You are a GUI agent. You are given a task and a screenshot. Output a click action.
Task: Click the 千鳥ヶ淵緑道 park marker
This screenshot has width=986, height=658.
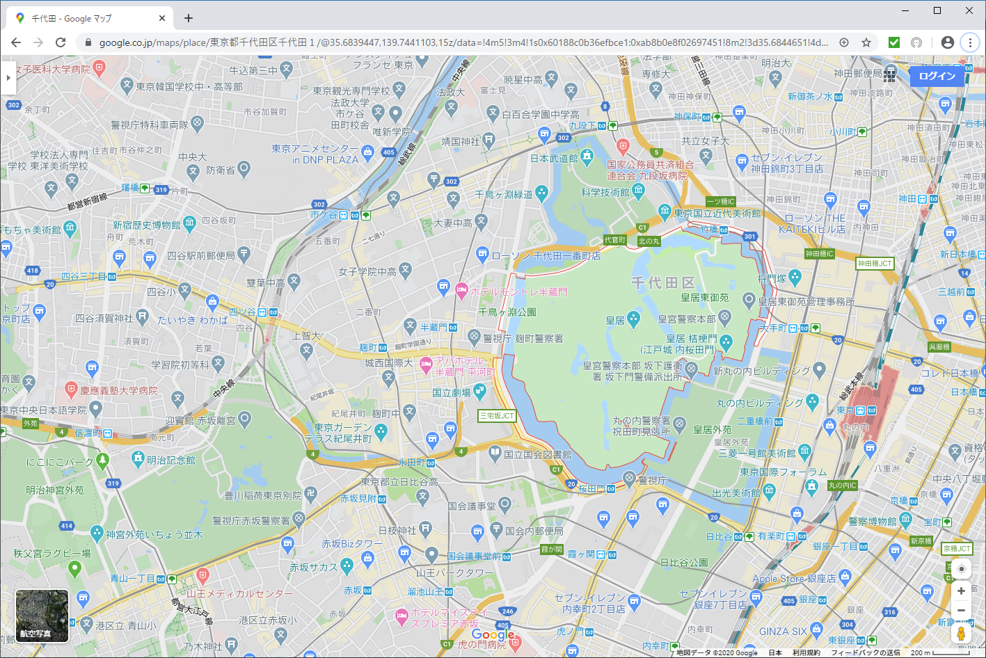pyautogui.click(x=541, y=193)
